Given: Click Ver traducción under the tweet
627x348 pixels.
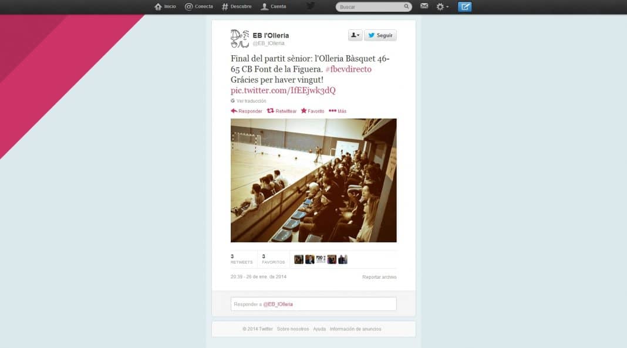Looking at the screenshot, I should tap(248, 101).
